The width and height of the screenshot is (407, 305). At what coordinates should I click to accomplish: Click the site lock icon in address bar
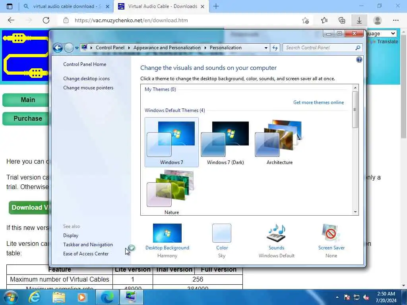66,20
